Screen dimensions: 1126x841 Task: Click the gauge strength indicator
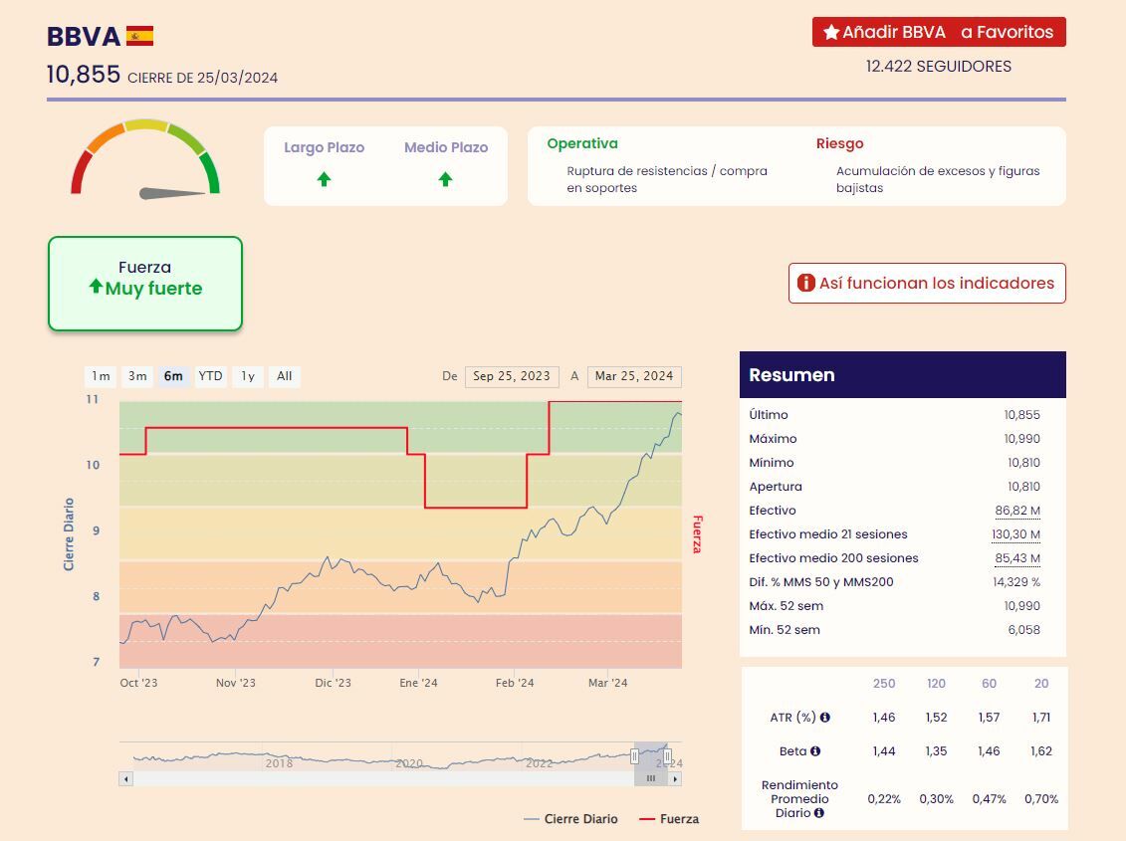[x=145, y=159]
